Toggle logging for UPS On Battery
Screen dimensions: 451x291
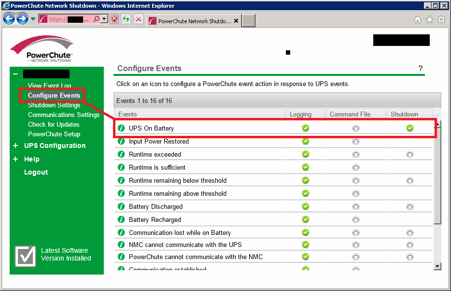pos(306,128)
